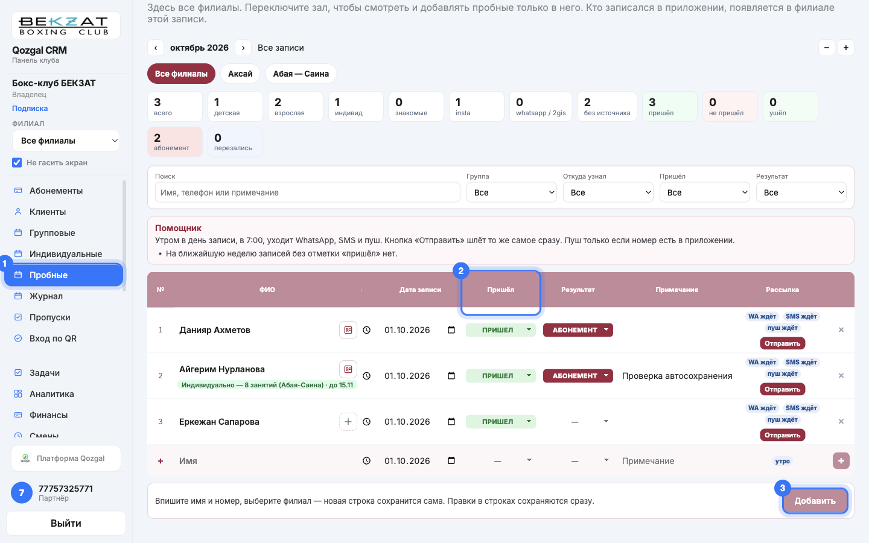
Task: Change АБОНЕМЕНТ result for Айгерим Нурланова
Action: coord(578,376)
